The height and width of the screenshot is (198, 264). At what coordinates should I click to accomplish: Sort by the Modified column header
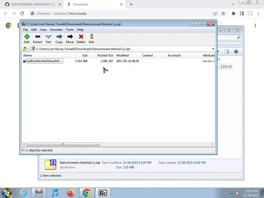[x=127, y=55]
